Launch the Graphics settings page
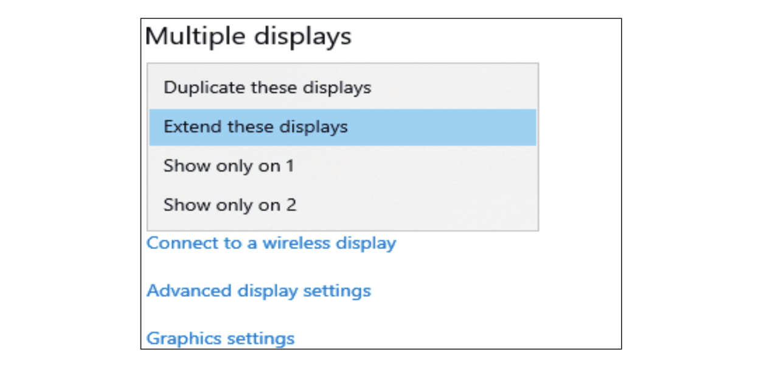This screenshot has height=376, width=764. pyautogui.click(x=220, y=338)
